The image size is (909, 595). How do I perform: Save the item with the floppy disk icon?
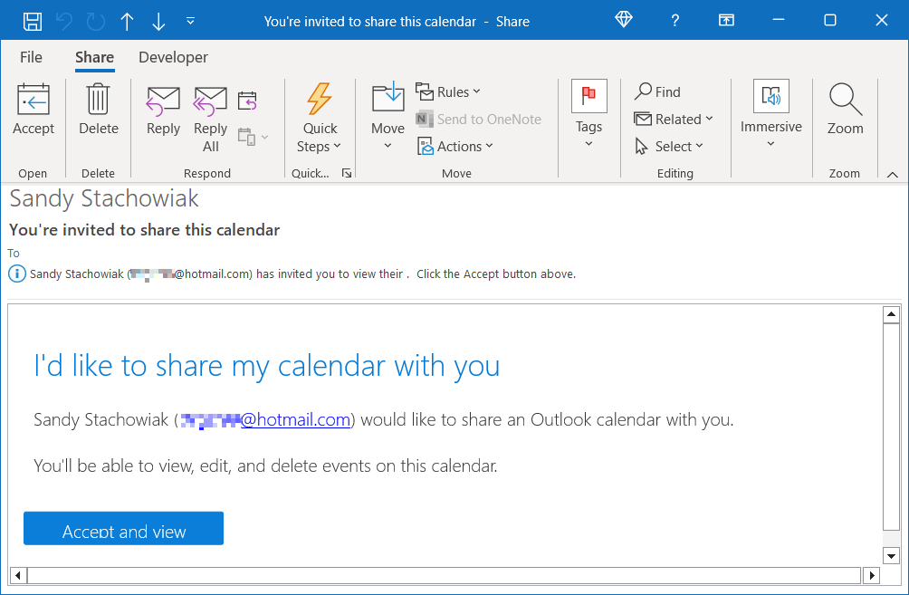(x=33, y=21)
